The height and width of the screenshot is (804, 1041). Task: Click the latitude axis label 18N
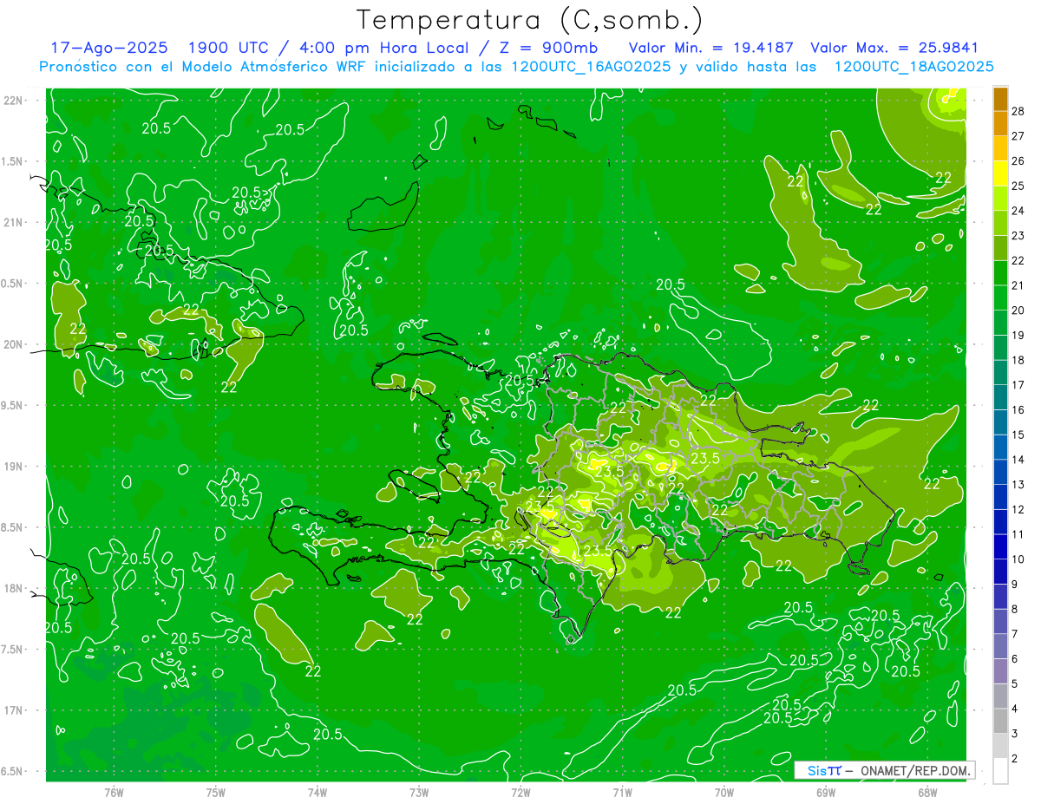coord(14,588)
